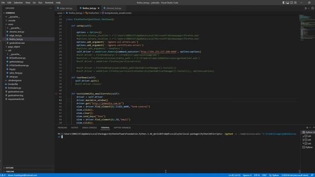Switch to the Debug Console tab
The width and height of the screenshot is (315, 177).
coord(90,128)
